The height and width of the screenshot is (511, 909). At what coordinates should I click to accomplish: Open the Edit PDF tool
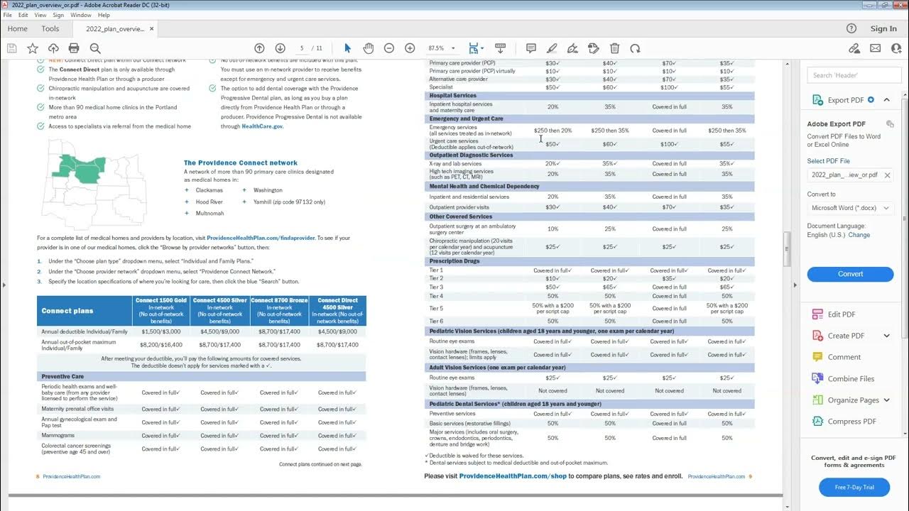point(842,314)
